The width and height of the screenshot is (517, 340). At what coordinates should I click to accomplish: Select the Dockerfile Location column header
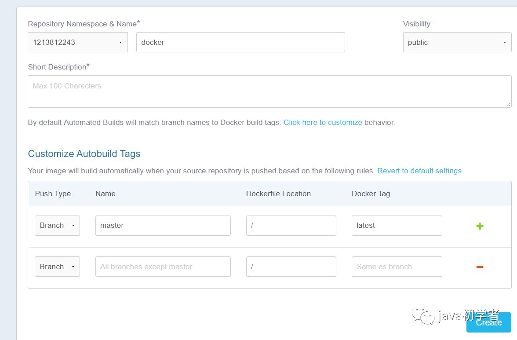click(x=278, y=194)
